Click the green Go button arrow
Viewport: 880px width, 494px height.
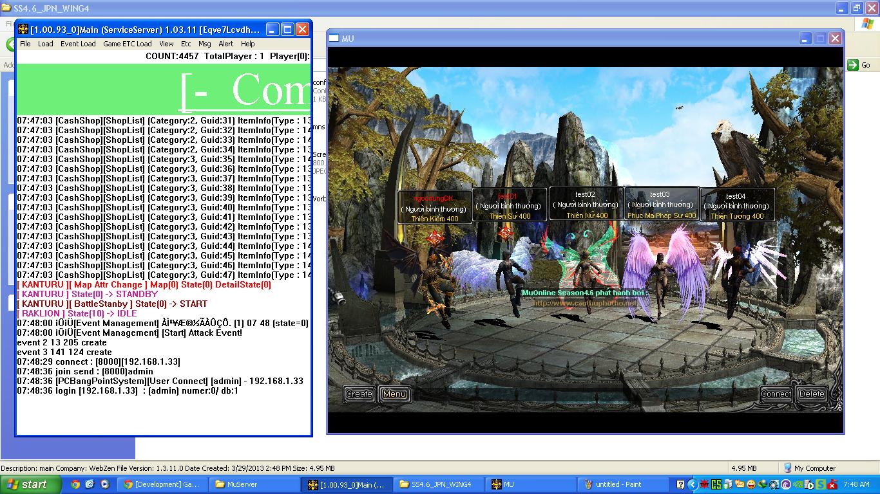point(853,64)
